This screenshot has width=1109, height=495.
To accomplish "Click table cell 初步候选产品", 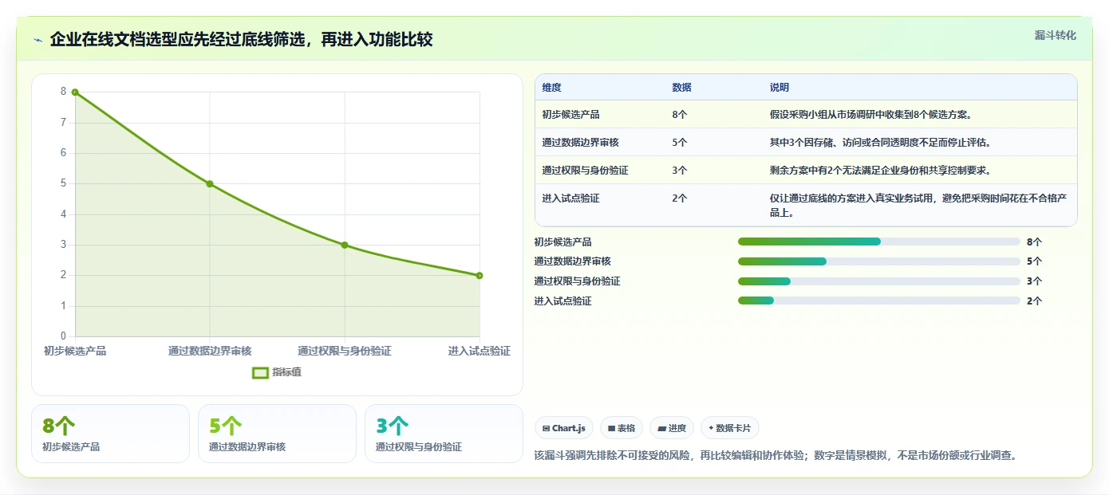I will (571, 115).
